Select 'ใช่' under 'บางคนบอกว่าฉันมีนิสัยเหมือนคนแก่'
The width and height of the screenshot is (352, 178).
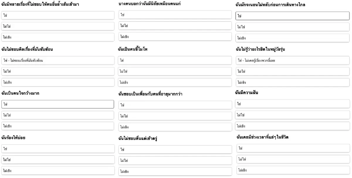point(175,15)
